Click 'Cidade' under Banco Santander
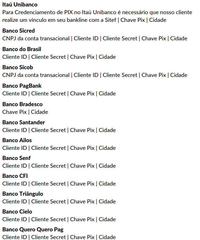 (x=107, y=130)
